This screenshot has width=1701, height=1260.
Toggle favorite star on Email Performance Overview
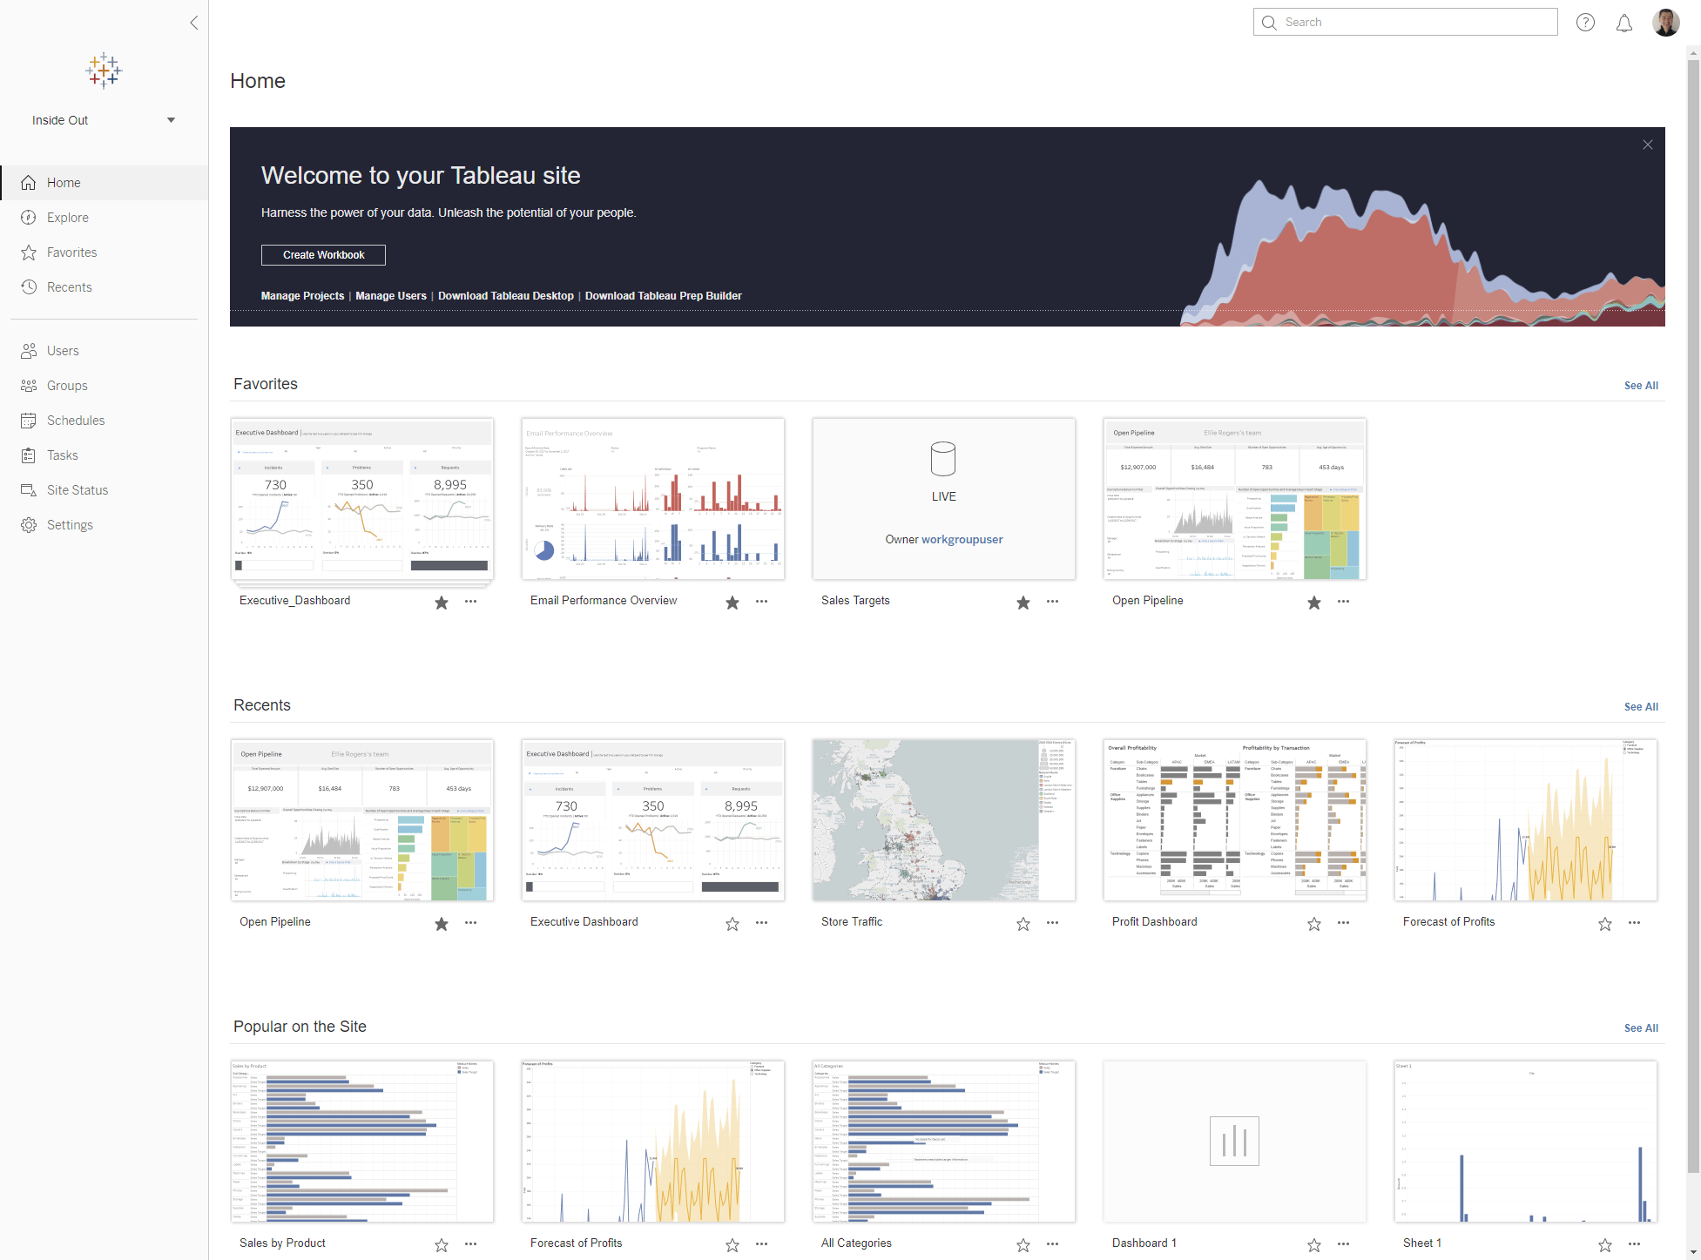click(x=732, y=603)
